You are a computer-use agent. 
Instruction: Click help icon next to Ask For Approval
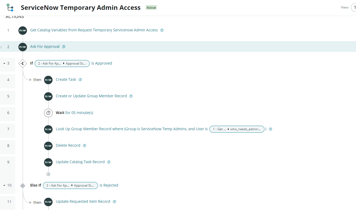click(64, 47)
